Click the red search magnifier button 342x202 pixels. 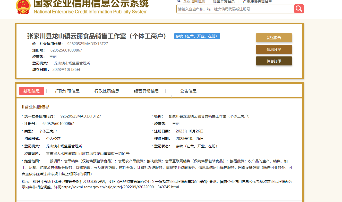tap(299, 9)
